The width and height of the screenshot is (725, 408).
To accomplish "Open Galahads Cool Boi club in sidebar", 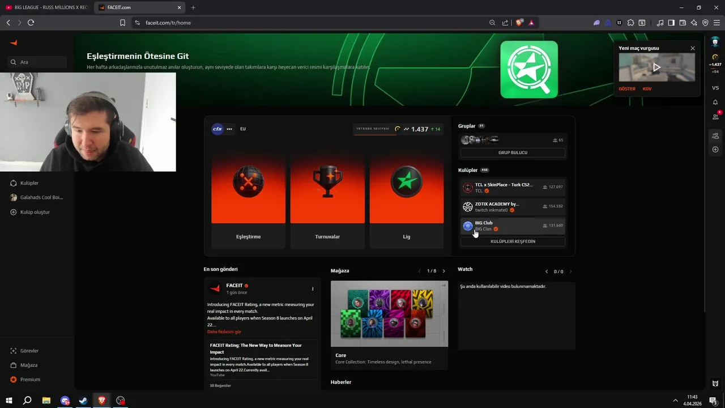I will click(x=37, y=197).
